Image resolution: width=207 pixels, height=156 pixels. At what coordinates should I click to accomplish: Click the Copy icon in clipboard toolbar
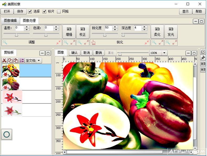[10, 61]
